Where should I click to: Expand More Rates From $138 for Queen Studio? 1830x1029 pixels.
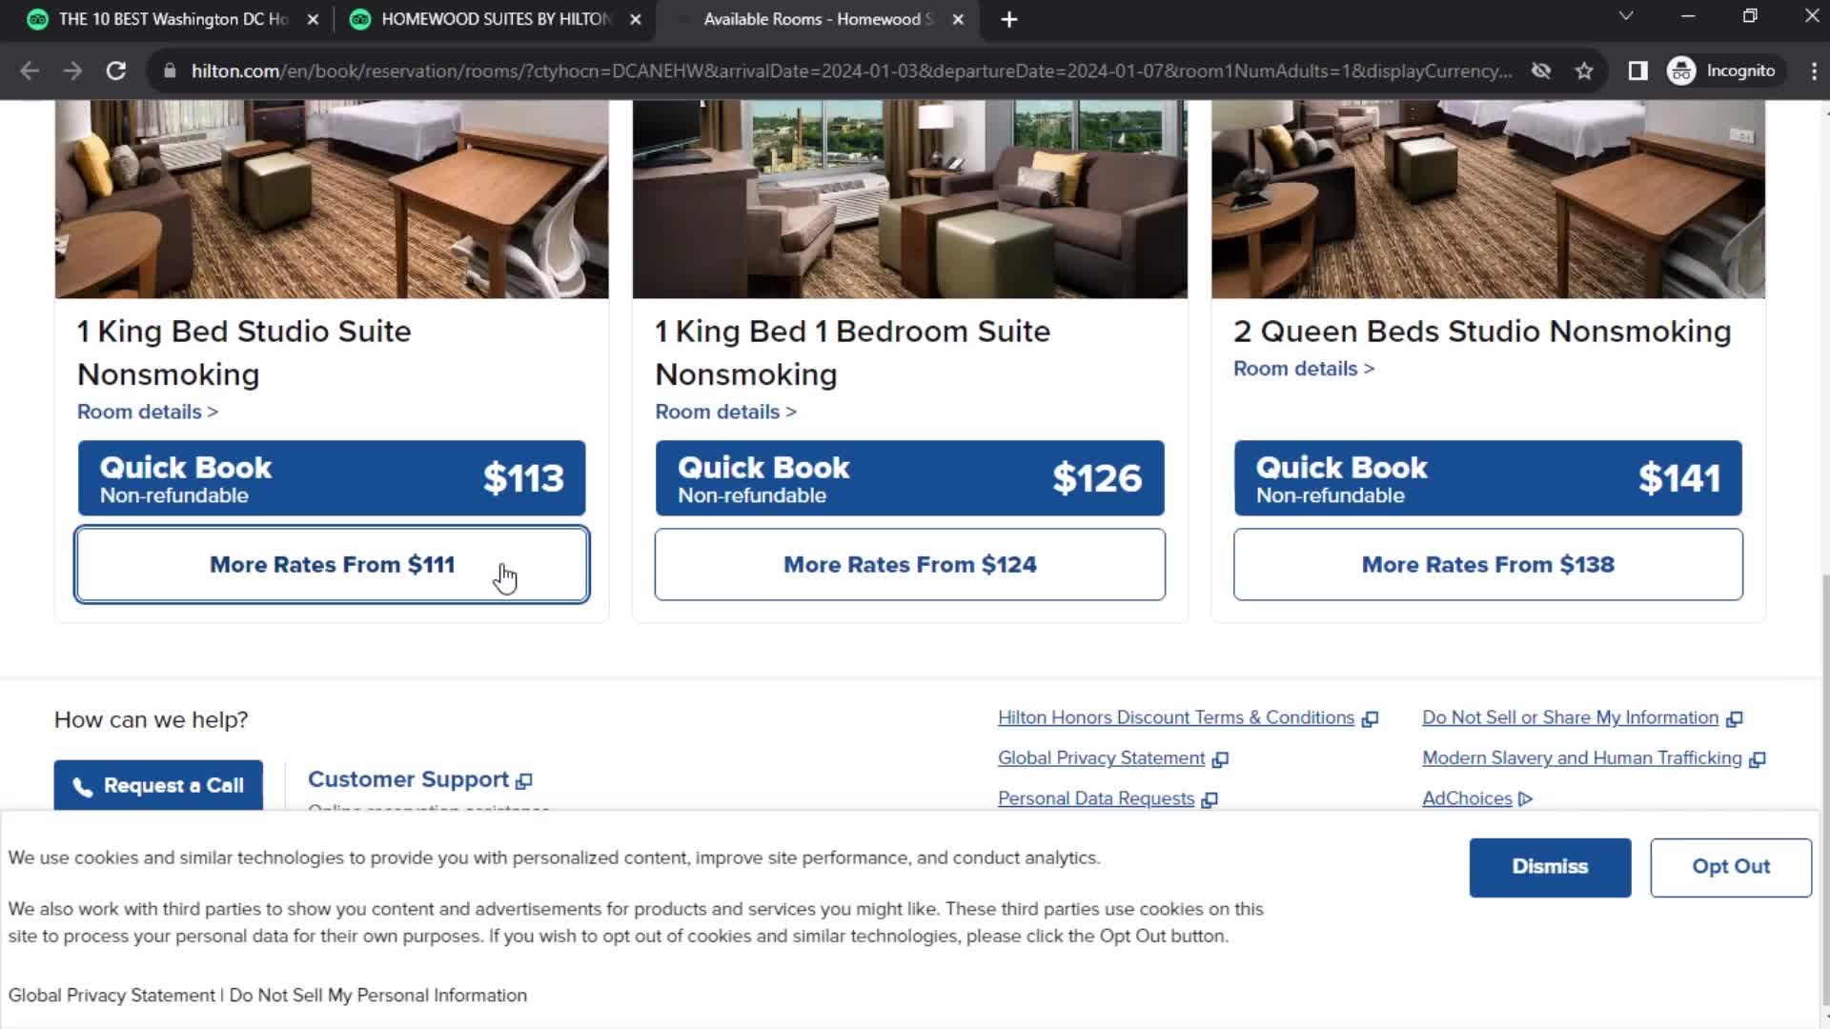[x=1490, y=564]
